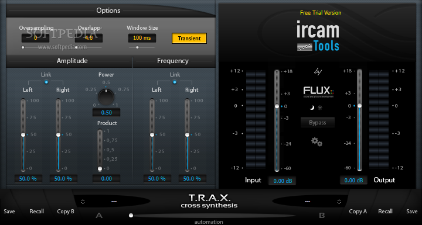Click the preset B name display

[307, 201]
